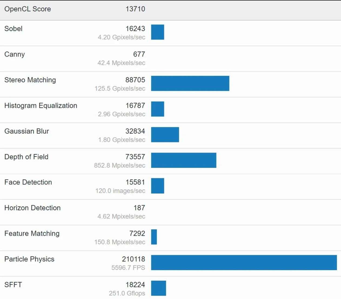Click the long Particle Physics bar
This screenshot has width=341, height=299.
pyautogui.click(x=244, y=263)
